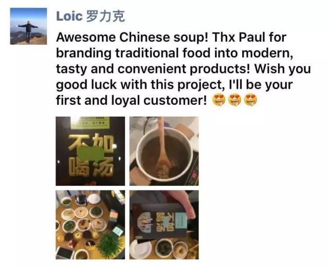
Task: Open the soup packaging photo with golden characters
Action: 90,151
